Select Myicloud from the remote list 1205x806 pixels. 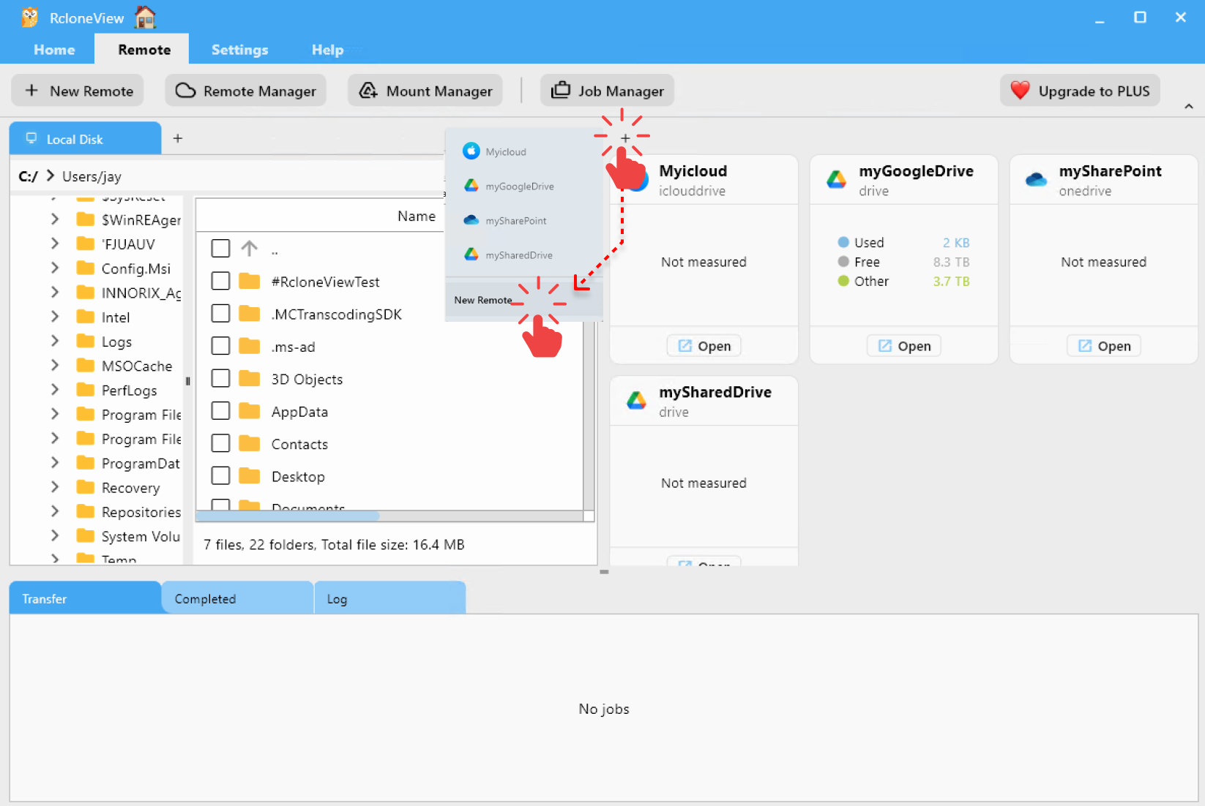point(504,151)
